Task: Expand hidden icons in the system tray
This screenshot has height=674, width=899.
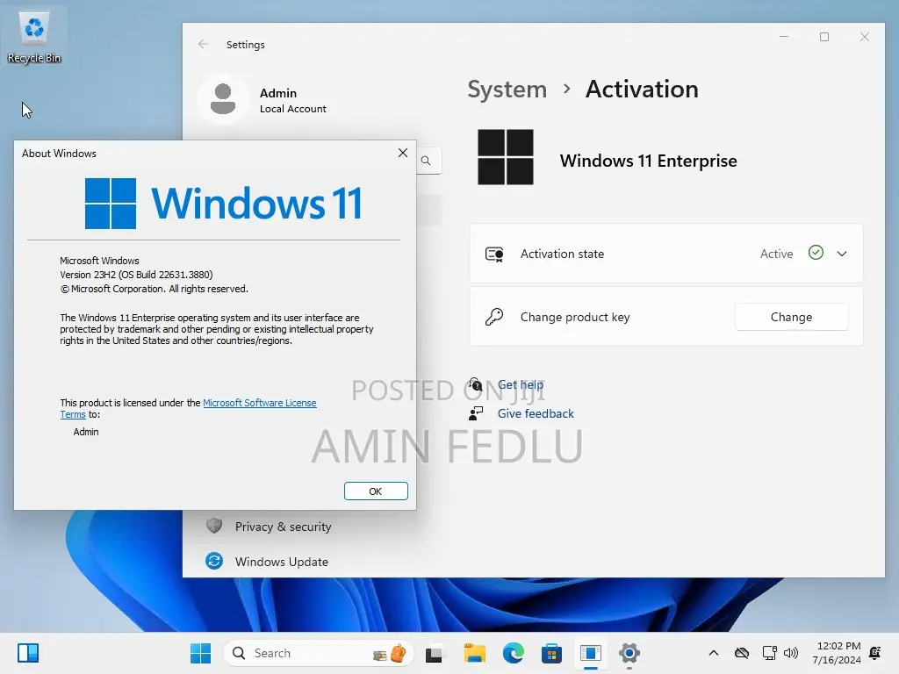Action: tap(713, 653)
